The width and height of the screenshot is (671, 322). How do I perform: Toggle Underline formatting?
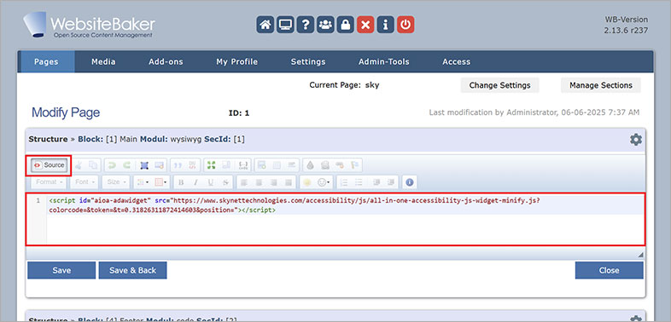point(211,182)
